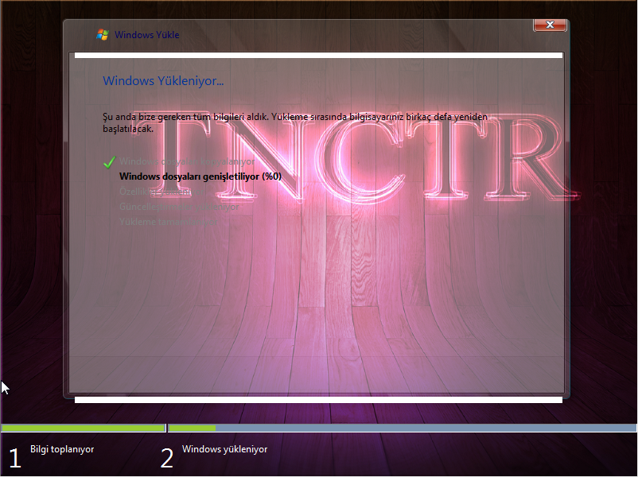Screen dimensions: 638x477
Task: Click the fully green first progress bar
Action: tap(83, 429)
